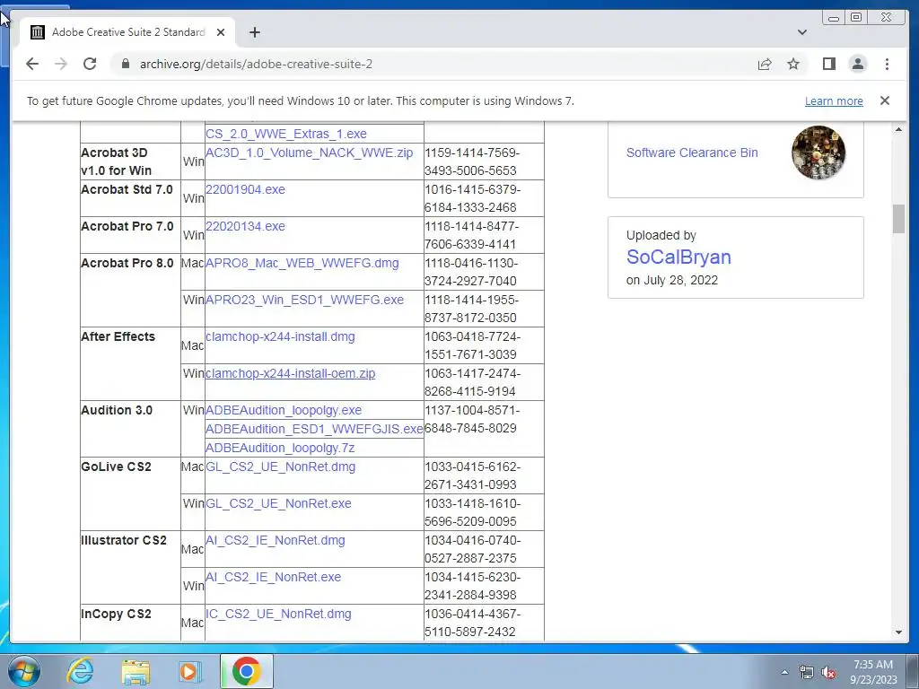Download APRO8_Mac_WEB_WWEFG.dmg
919x689 pixels.
(x=302, y=263)
